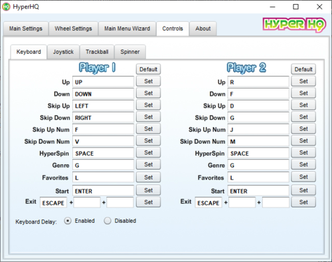Click Player 2 Skip Down Num field showing M
Image resolution: width=332 pixels, height=262 pixels.
click(258, 141)
